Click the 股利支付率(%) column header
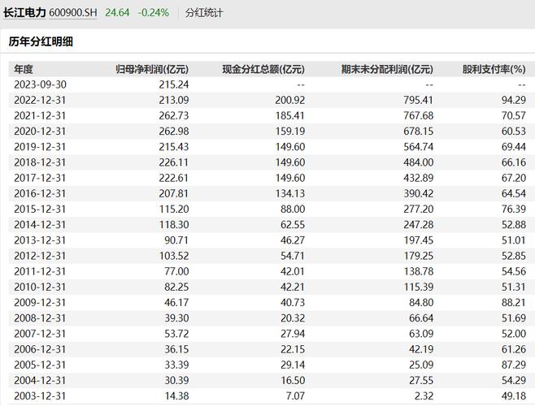The height and width of the screenshot is (406, 535). point(494,69)
